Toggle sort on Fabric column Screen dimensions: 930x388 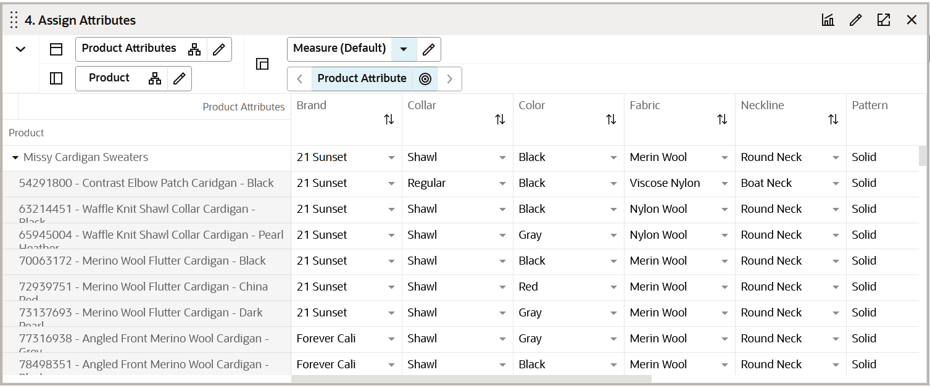[722, 120]
